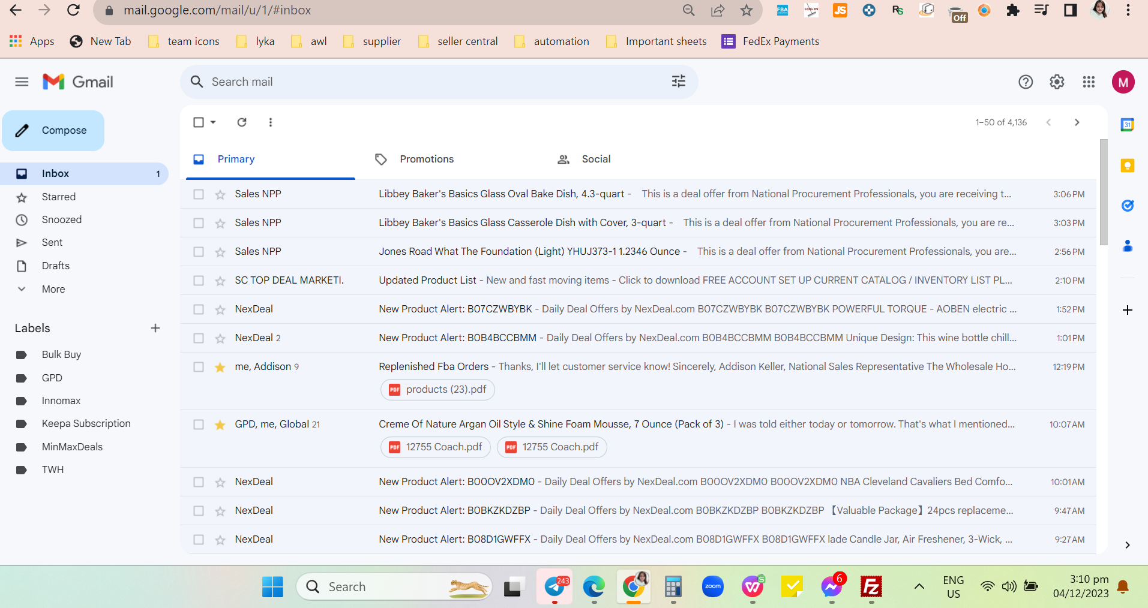This screenshot has width=1148, height=608.
Task: Open Chrome three-dot menu
Action: (1128, 10)
